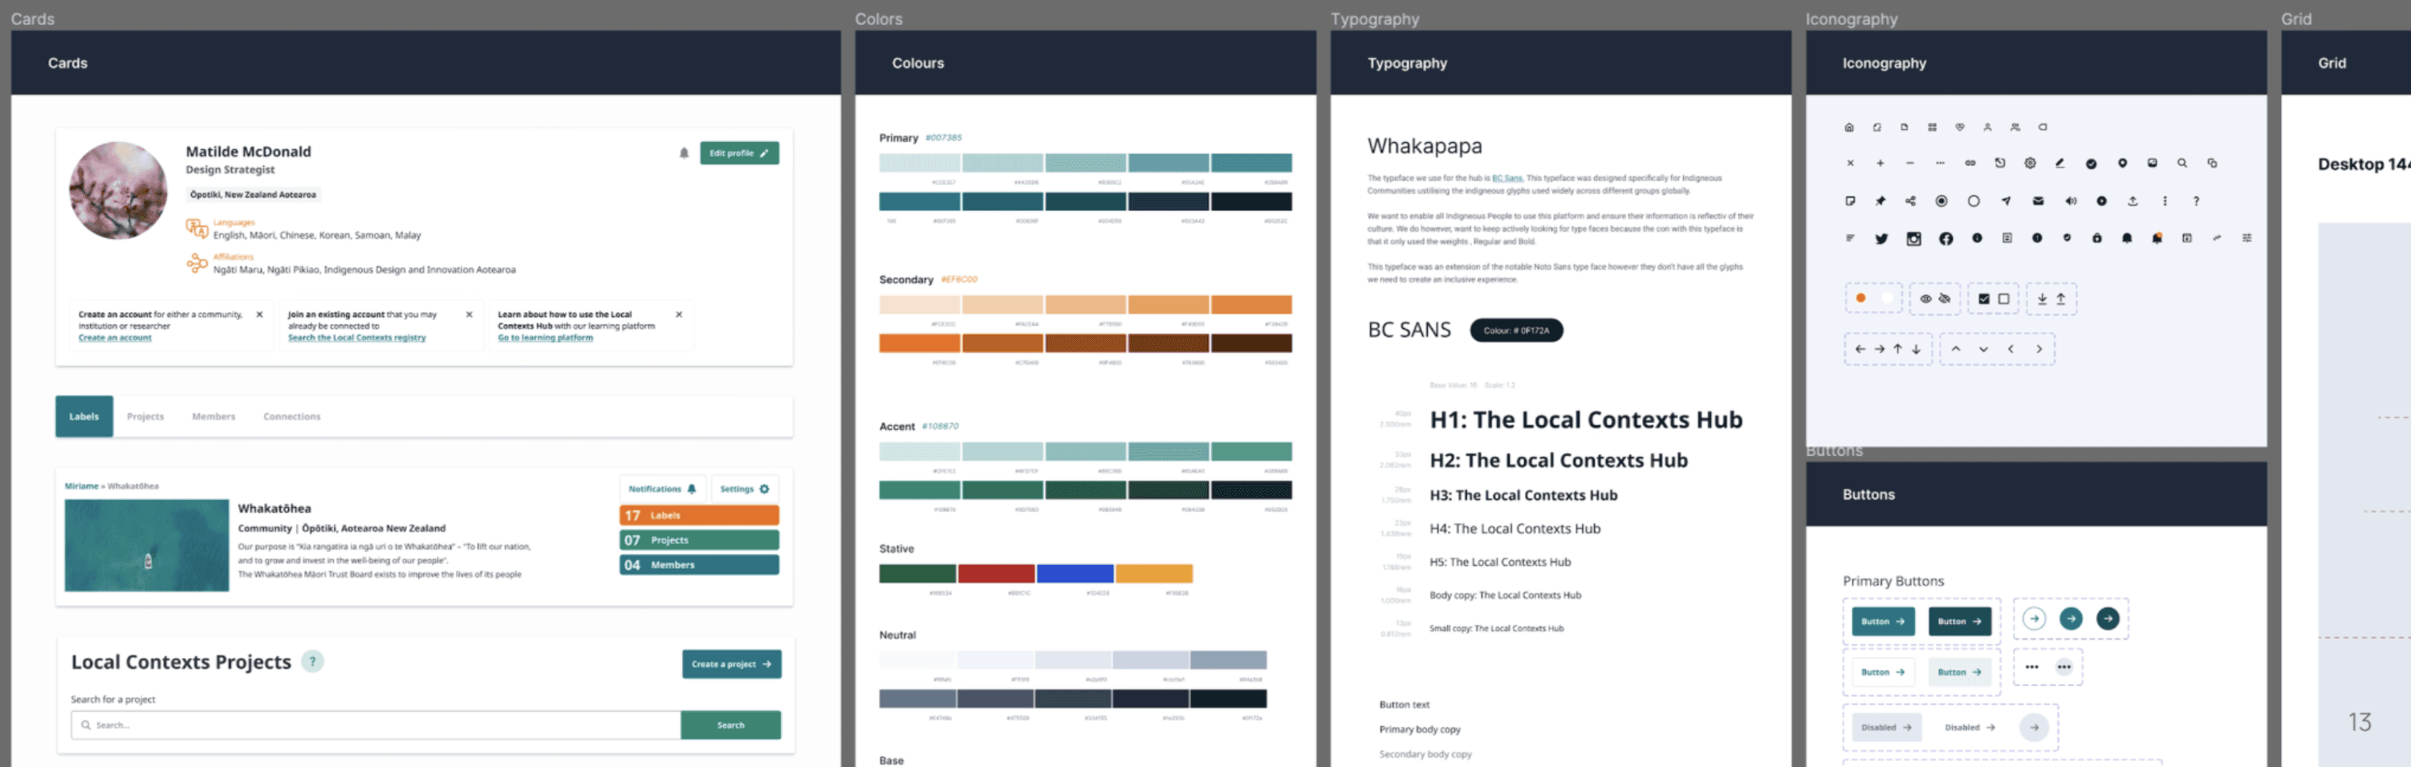
Task: Click the orange dot toggle indicator
Action: click(x=1860, y=298)
